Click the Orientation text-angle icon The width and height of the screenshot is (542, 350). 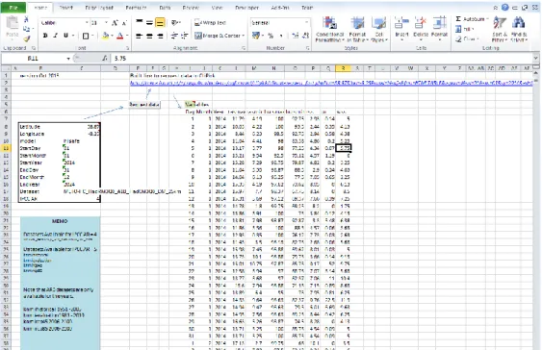click(175, 23)
